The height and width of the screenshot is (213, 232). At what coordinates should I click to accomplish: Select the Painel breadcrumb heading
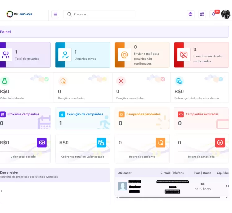click(5, 32)
